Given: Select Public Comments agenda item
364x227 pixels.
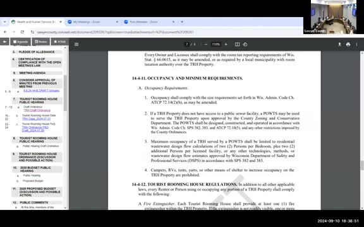Looking at the screenshot, I should pos(37,202).
